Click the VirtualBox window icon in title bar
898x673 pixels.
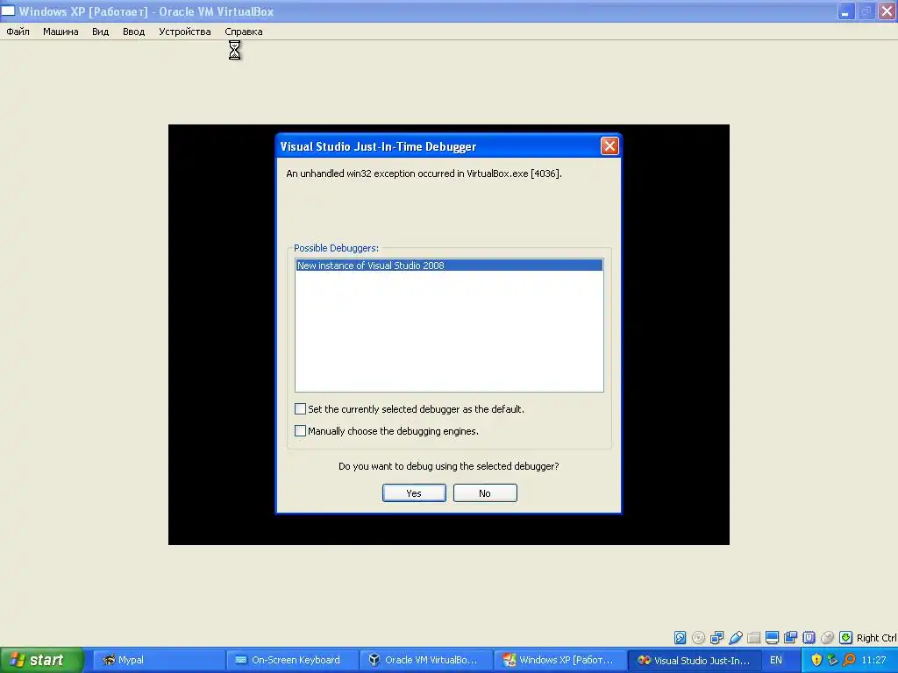pos(8,11)
